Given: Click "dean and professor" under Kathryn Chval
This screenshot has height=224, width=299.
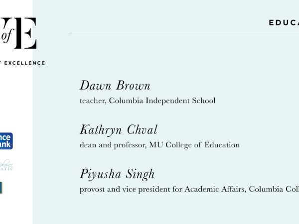Looking at the screenshot, I should [x=113, y=145].
